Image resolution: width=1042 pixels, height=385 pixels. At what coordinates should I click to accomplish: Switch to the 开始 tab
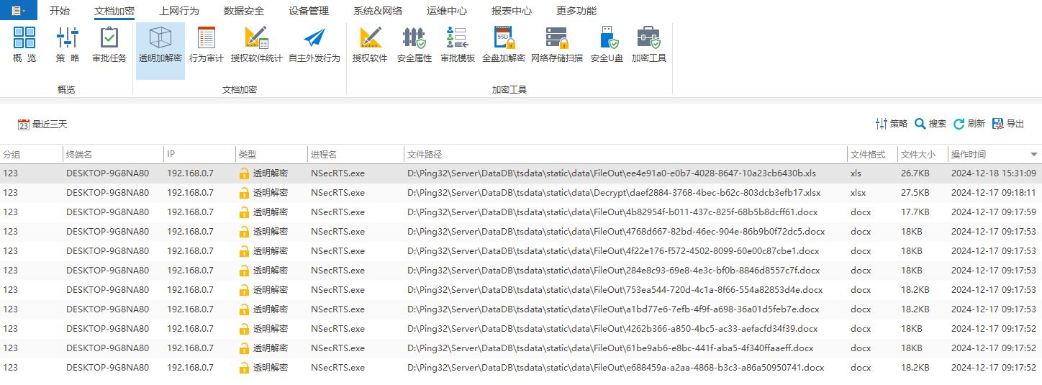(x=60, y=11)
